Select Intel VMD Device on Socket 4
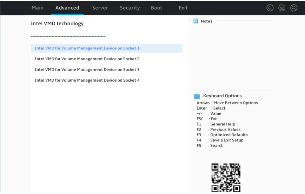Viewport: 305px width, 194px height. point(106,80)
